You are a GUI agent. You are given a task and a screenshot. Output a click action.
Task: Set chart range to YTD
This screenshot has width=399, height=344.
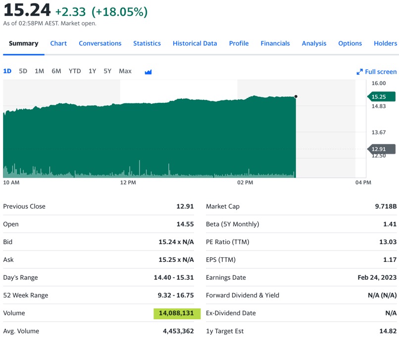[x=75, y=71]
